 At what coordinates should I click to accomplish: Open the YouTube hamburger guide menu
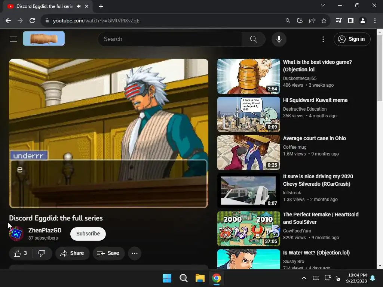13,39
